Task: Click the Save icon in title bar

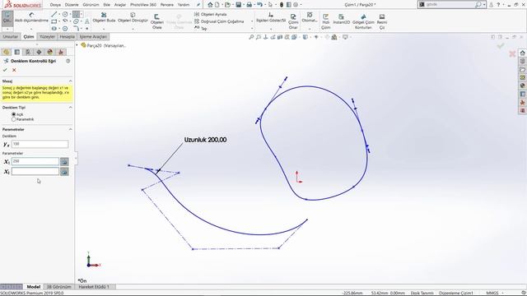Action: (x=238, y=5)
